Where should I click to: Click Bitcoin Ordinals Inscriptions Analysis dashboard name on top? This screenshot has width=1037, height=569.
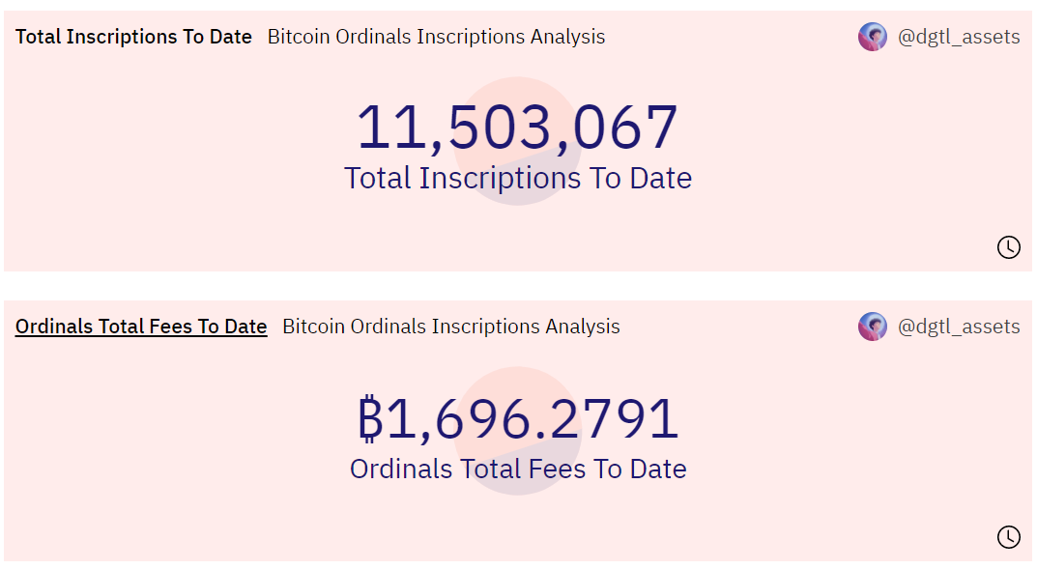[x=436, y=37]
